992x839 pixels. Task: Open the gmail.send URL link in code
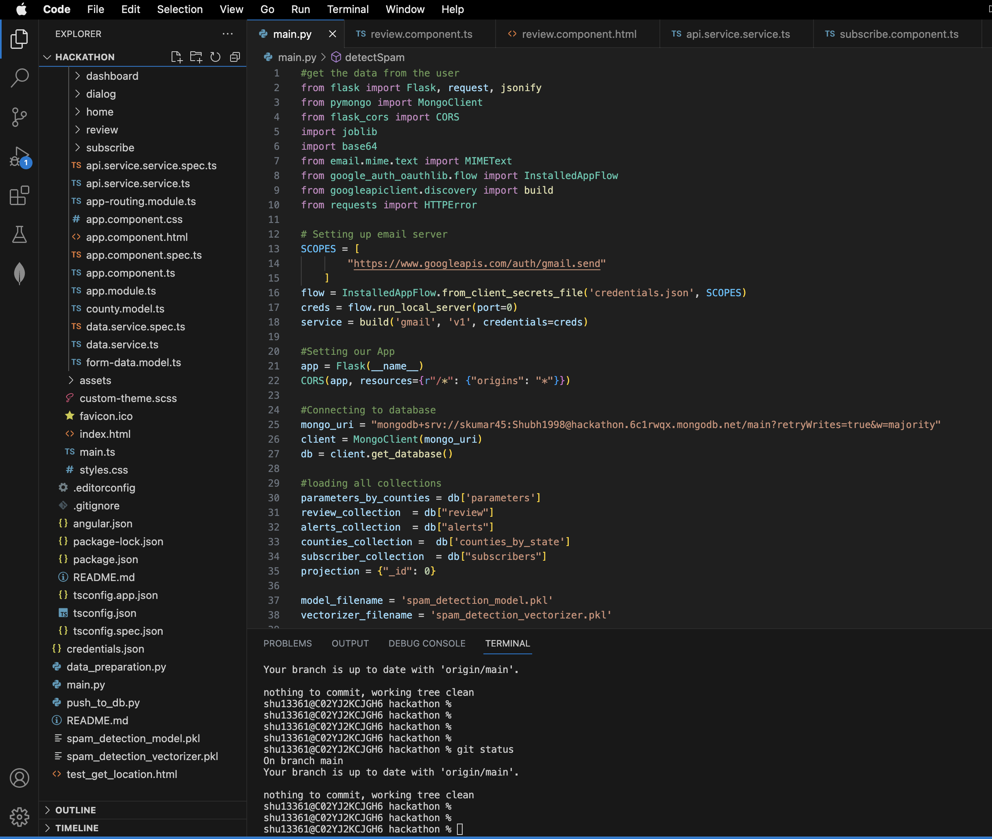click(x=476, y=264)
